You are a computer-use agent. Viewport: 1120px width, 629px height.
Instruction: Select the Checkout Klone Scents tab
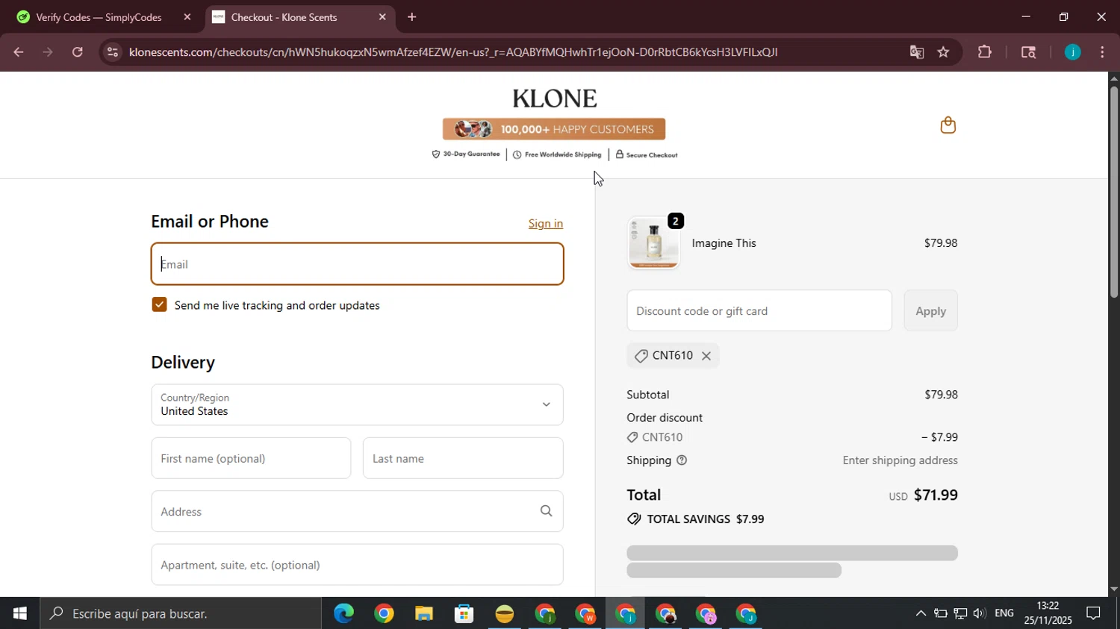point(284,16)
